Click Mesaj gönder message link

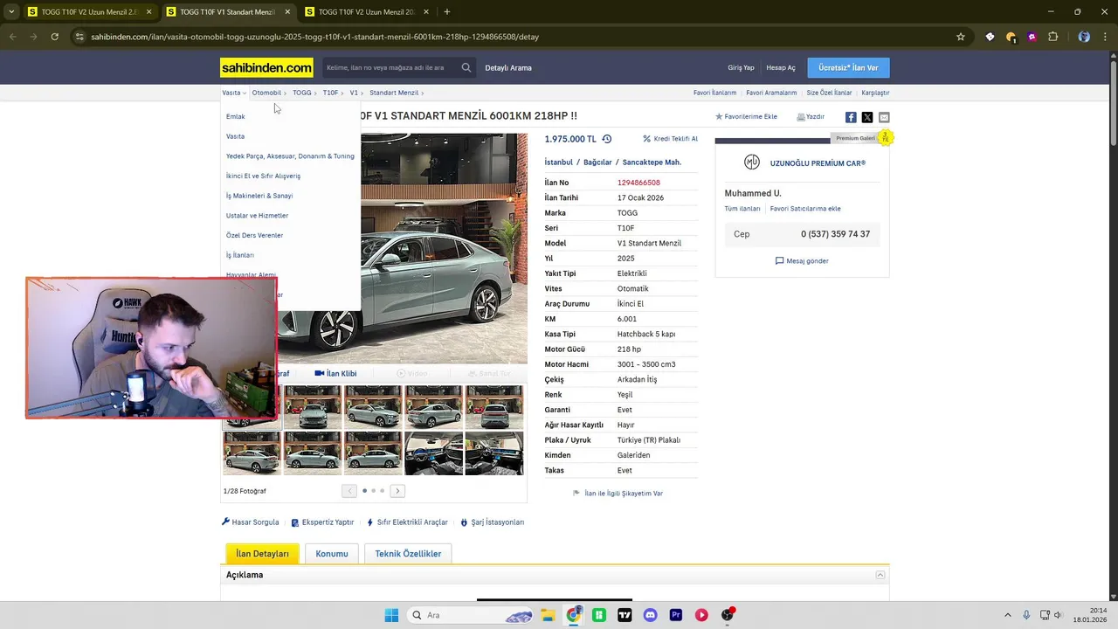coord(802,261)
